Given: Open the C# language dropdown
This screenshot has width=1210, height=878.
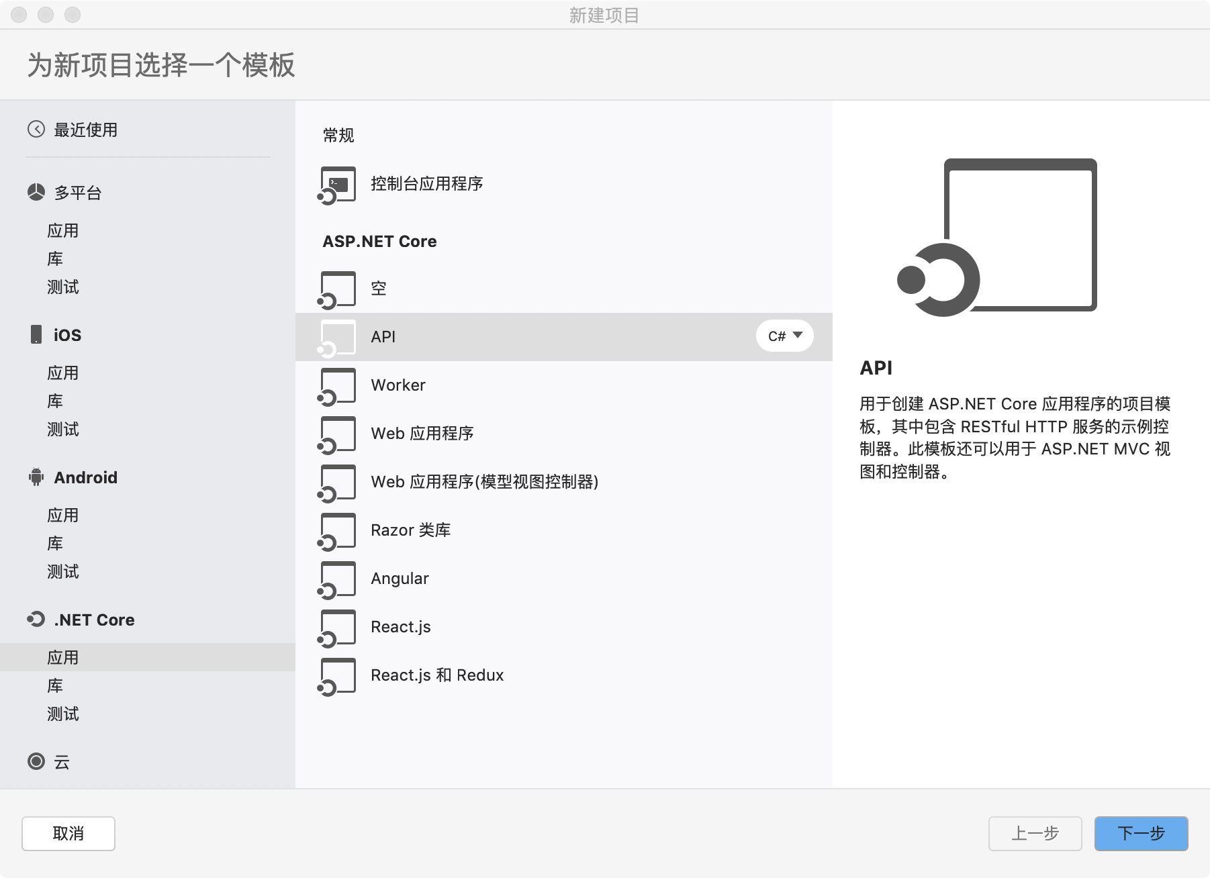Looking at the screenshot, I should tap(784, 336).
